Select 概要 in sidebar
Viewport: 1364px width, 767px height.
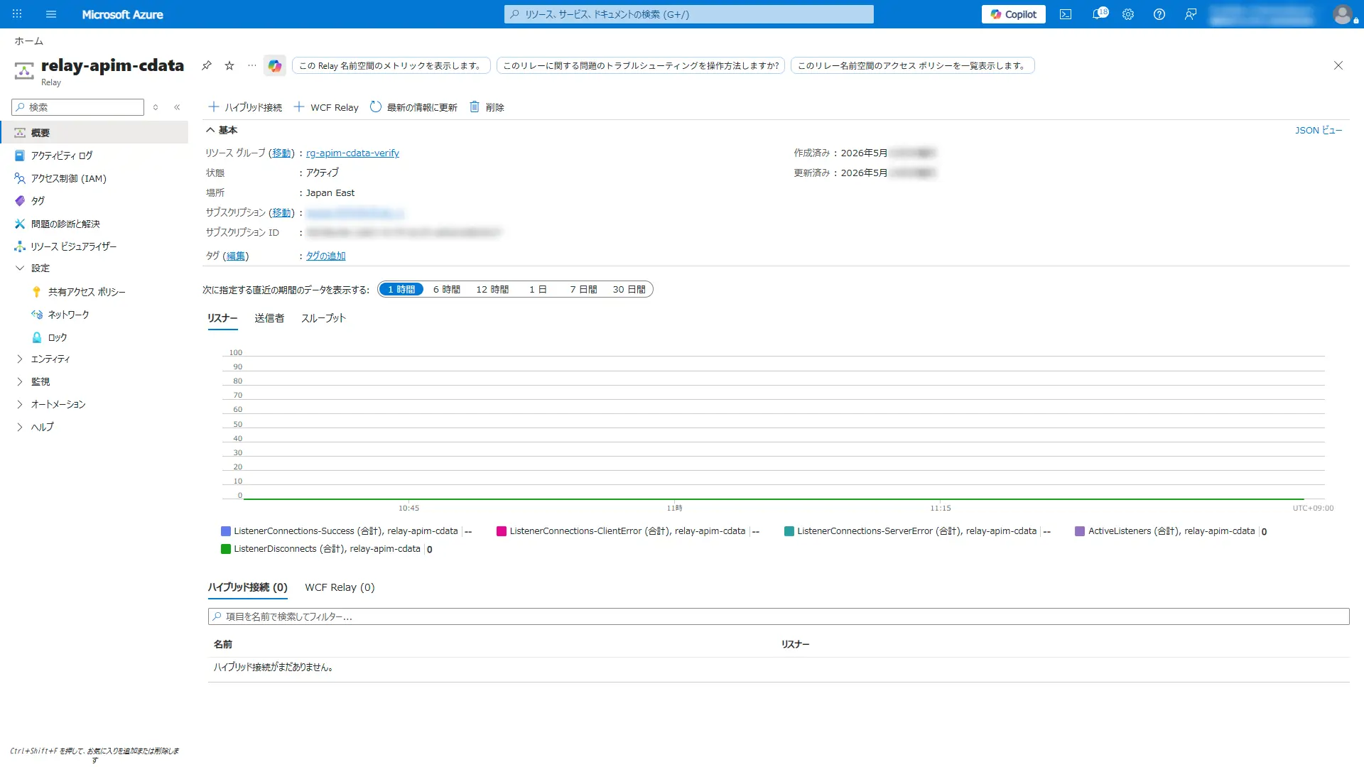(94, 133)
